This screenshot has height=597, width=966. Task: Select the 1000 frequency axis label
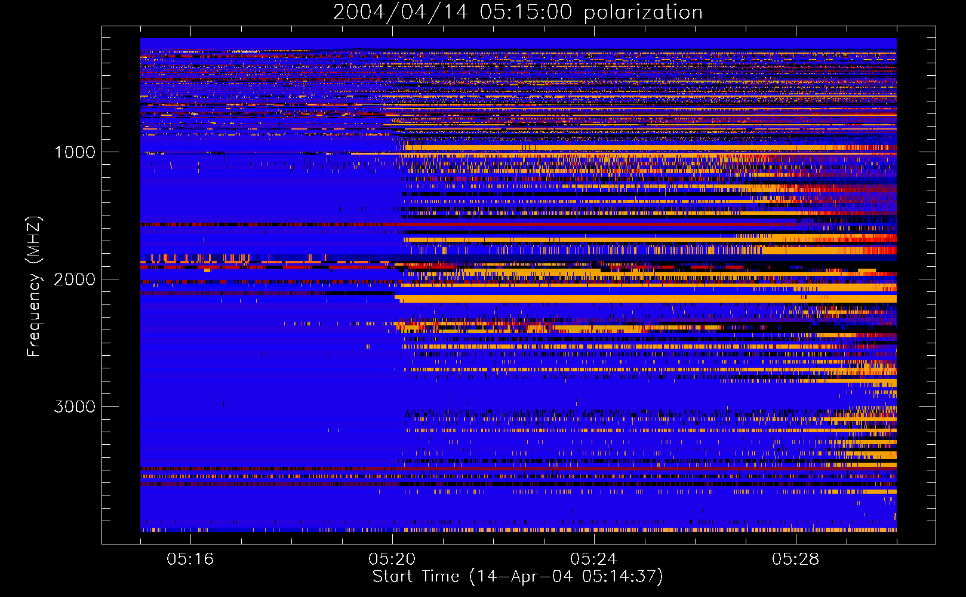click(x=75, y=152)
